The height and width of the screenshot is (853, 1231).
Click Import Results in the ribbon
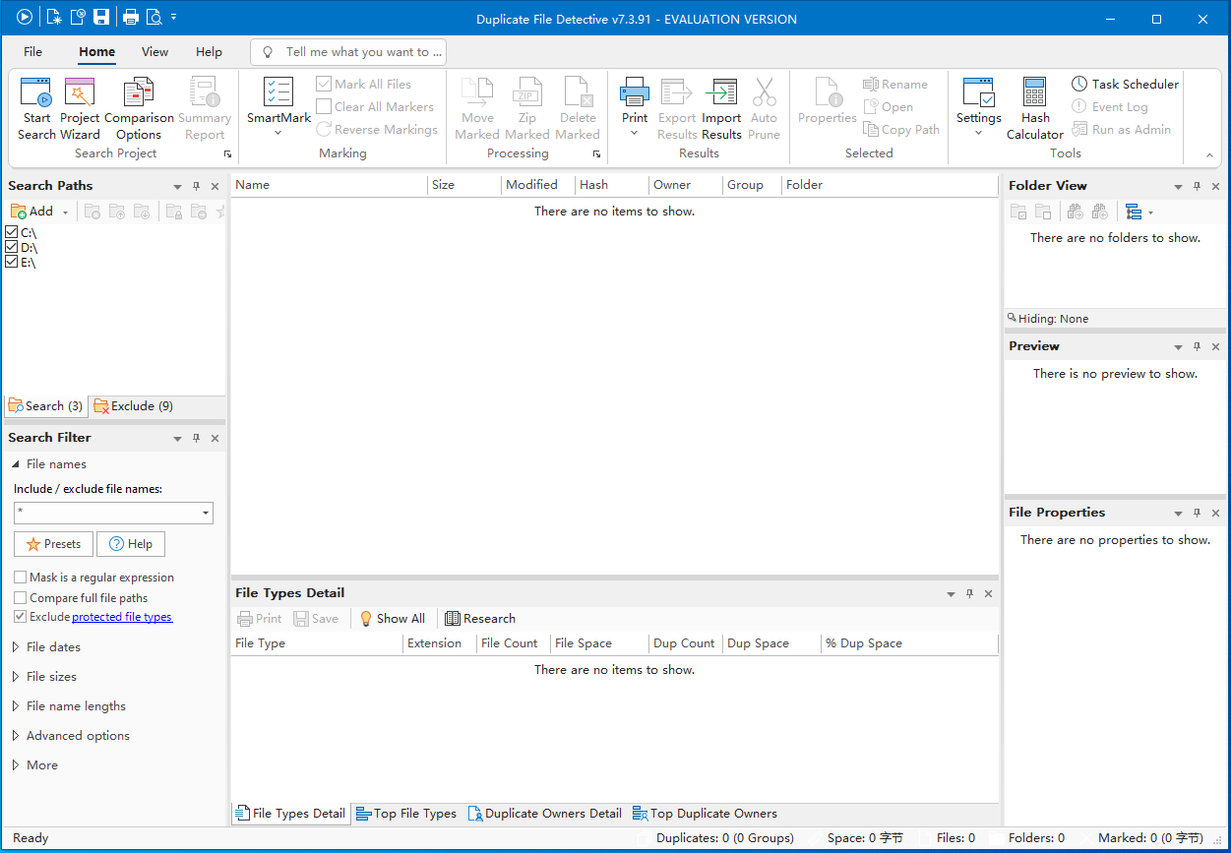tap(721, 108)
